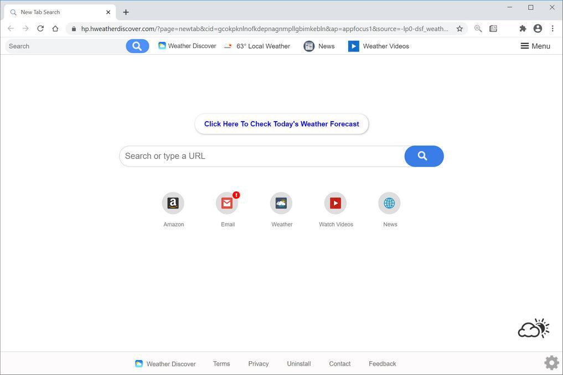Close the New Tab Search tab

point(108,12)
